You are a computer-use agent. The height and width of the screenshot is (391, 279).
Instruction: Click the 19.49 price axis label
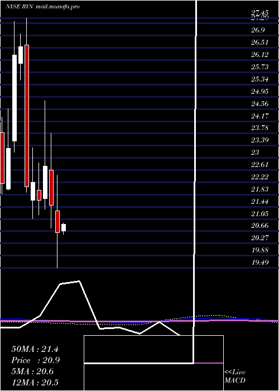click(x=259, y=262)
